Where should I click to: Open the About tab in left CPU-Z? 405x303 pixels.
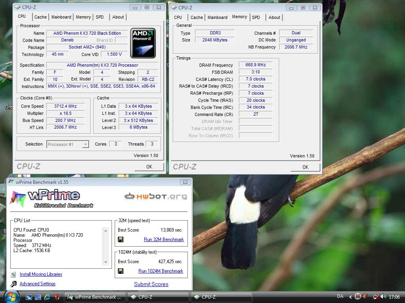click(x=118, y=17)
